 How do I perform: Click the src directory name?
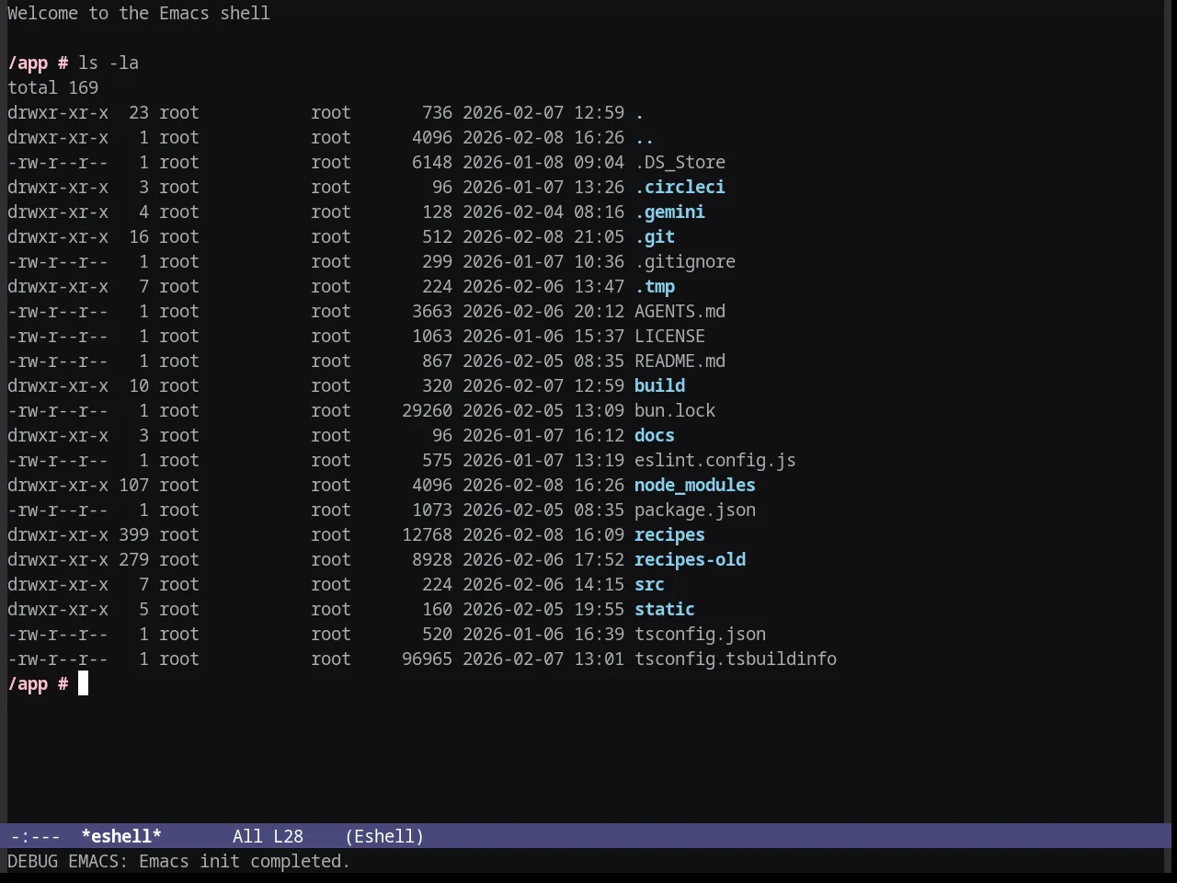(649, 584)
